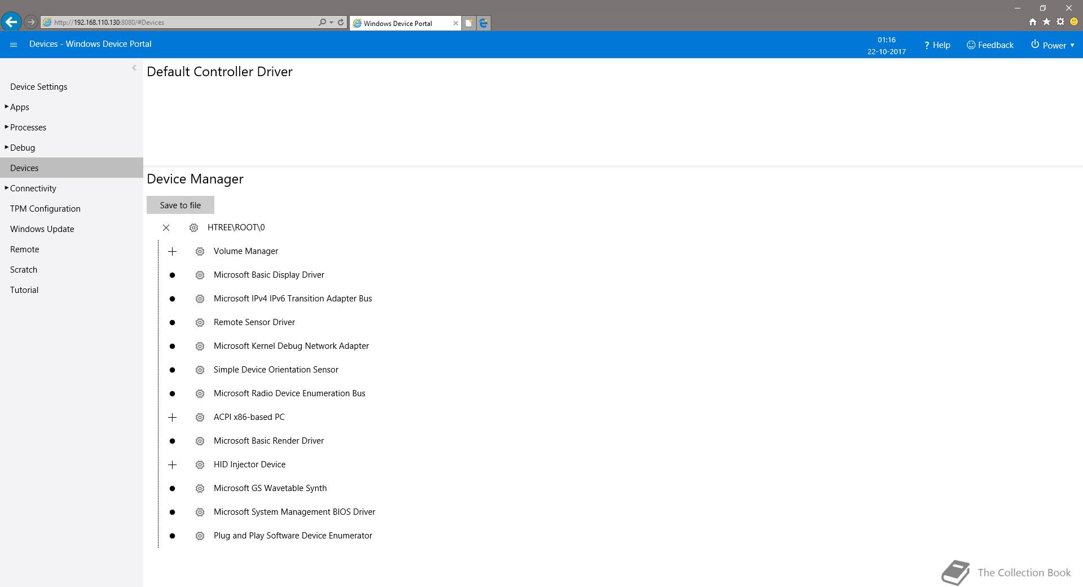Select Simple Device Orientation Sensor entry

point(276,370)
